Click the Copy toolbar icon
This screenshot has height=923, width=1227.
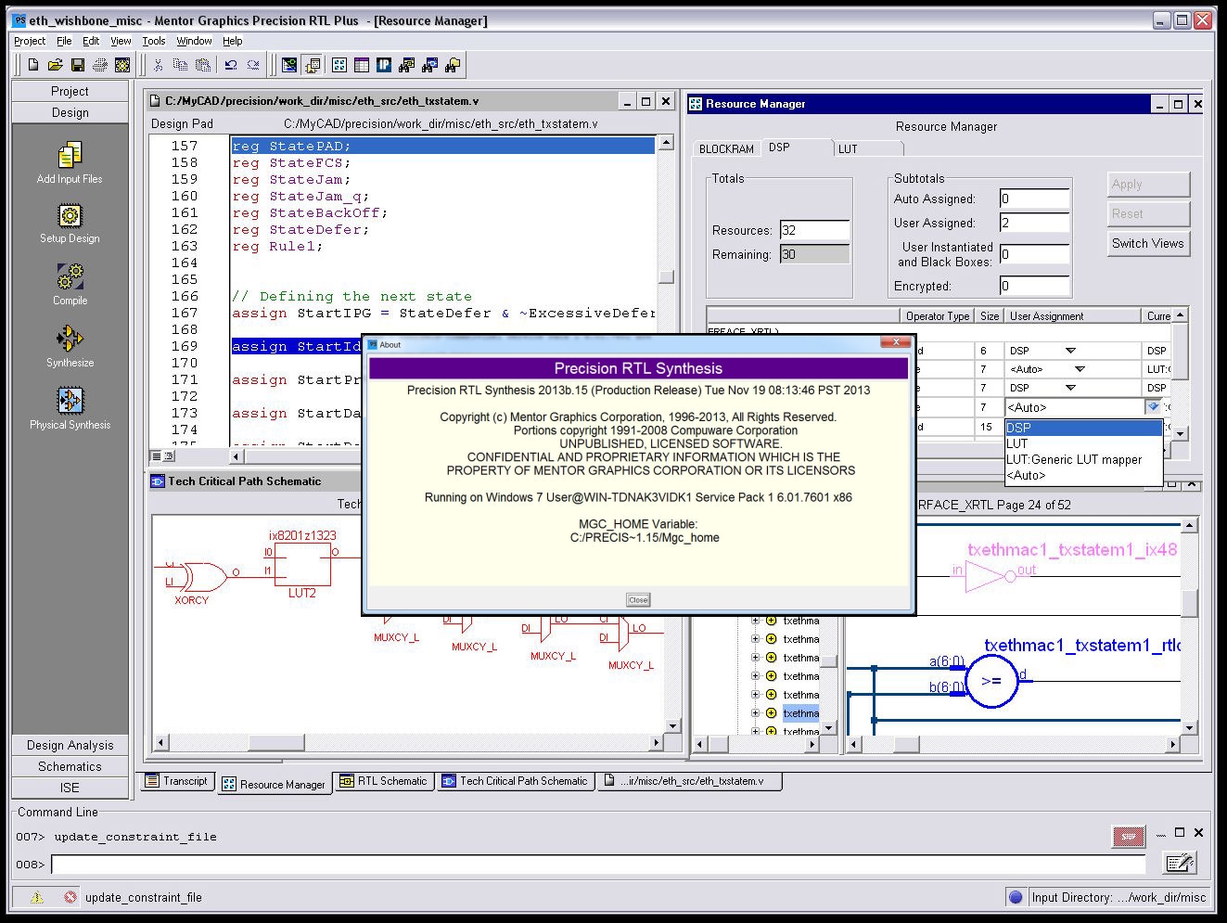(181, 65)
